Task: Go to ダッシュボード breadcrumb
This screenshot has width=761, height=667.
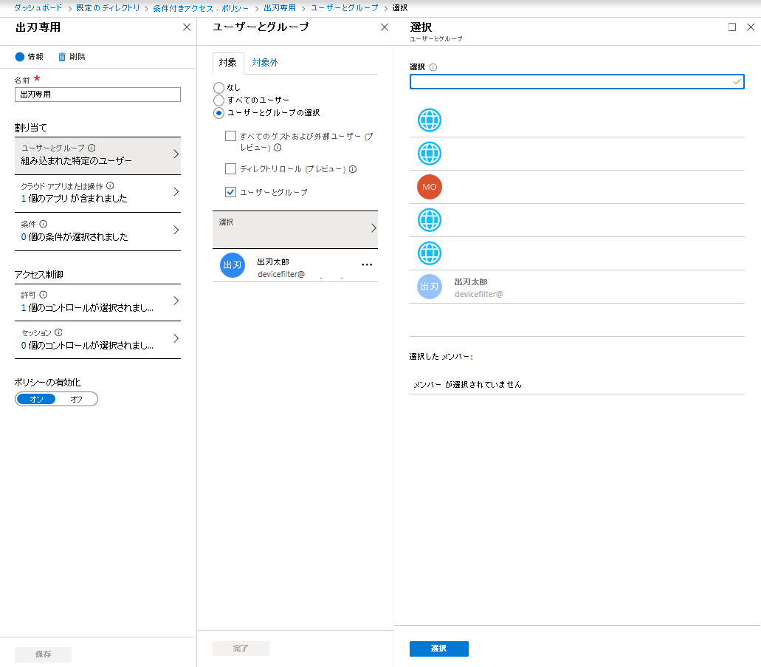Action: (x=38, y=8)
